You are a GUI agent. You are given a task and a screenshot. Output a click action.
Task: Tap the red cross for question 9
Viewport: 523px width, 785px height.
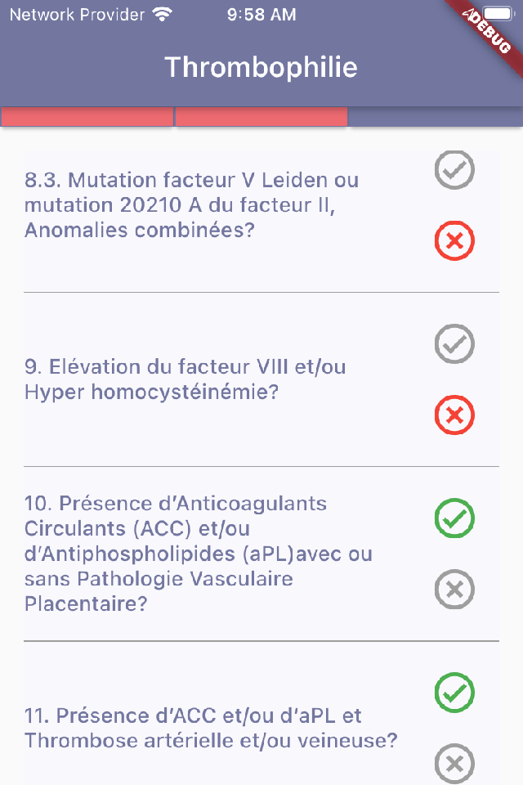(x=455, y=415)
